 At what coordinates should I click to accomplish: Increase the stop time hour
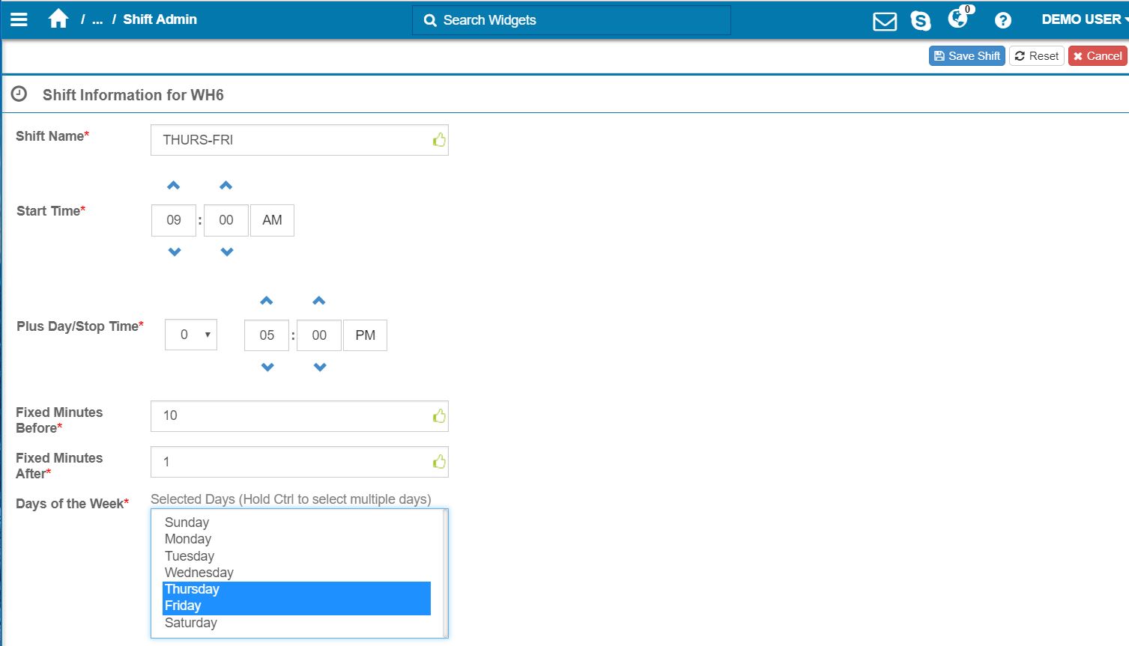coord(267,301)
